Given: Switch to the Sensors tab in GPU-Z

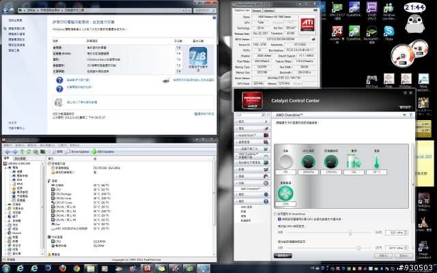Looking at the screenshot, I should [257, 11].
